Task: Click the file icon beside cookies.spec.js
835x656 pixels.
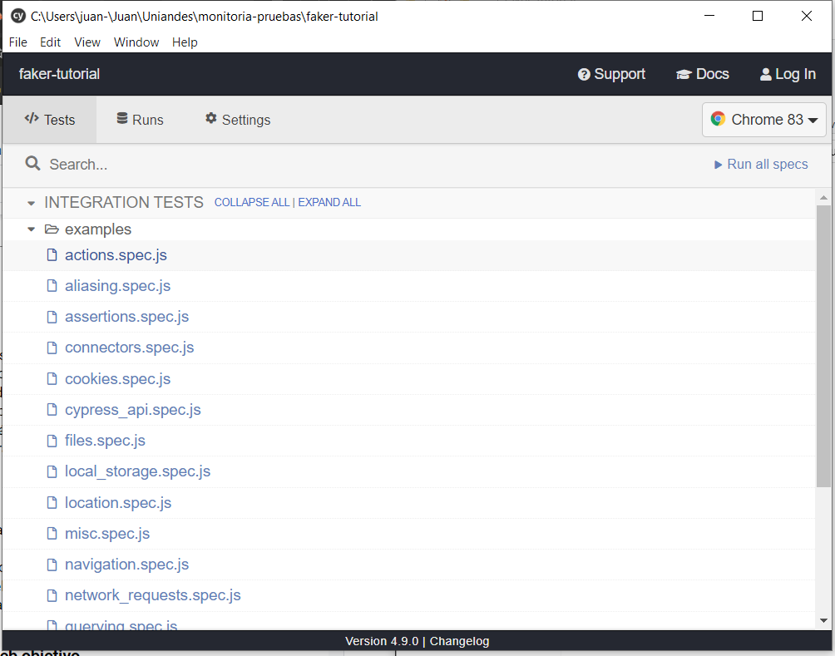Action: [52, 378]
